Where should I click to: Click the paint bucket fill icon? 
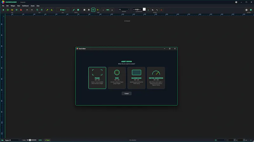pos(52,10)
